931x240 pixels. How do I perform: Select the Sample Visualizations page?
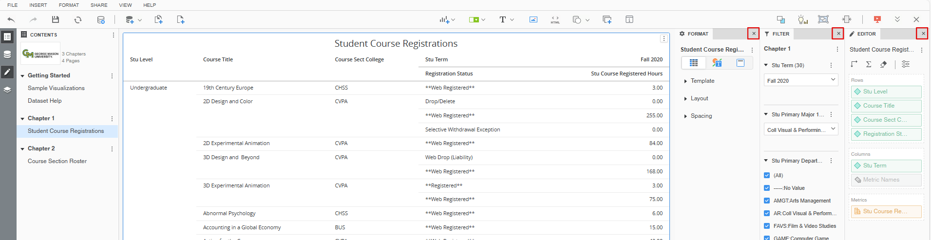coord(56,88)
